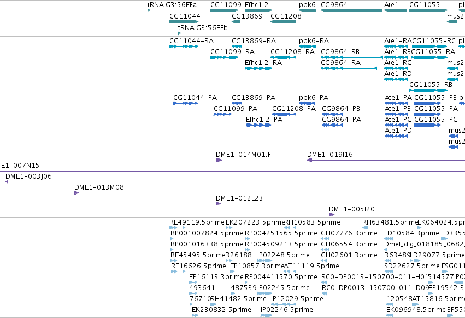
Task: Select the Efhc1.2-PA protein feature
Action: (x=258, y=125)
